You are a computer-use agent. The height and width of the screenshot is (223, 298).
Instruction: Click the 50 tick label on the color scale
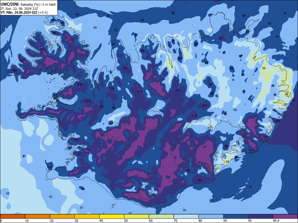tap(126, 221)
